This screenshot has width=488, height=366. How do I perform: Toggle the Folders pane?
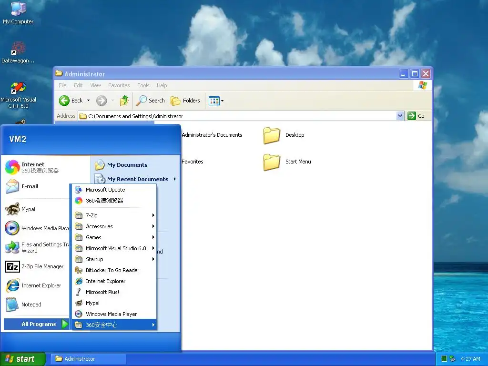point(185,101)
